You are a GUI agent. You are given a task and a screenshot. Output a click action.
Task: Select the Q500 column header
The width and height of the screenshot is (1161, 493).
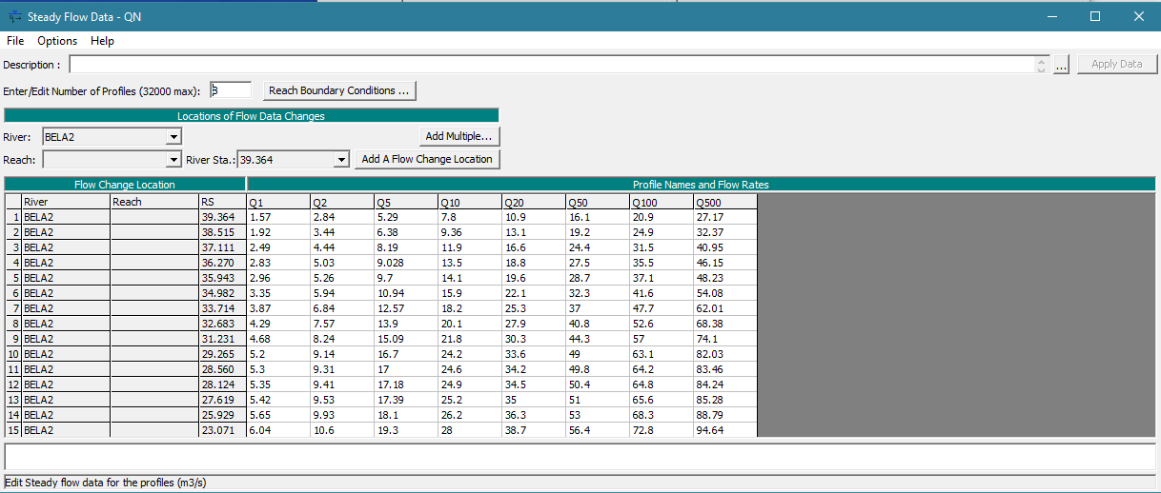[x=724, y=202]
